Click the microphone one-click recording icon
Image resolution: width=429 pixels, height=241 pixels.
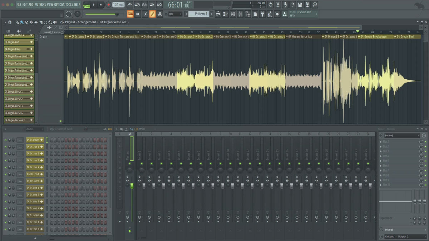[285, 5]
